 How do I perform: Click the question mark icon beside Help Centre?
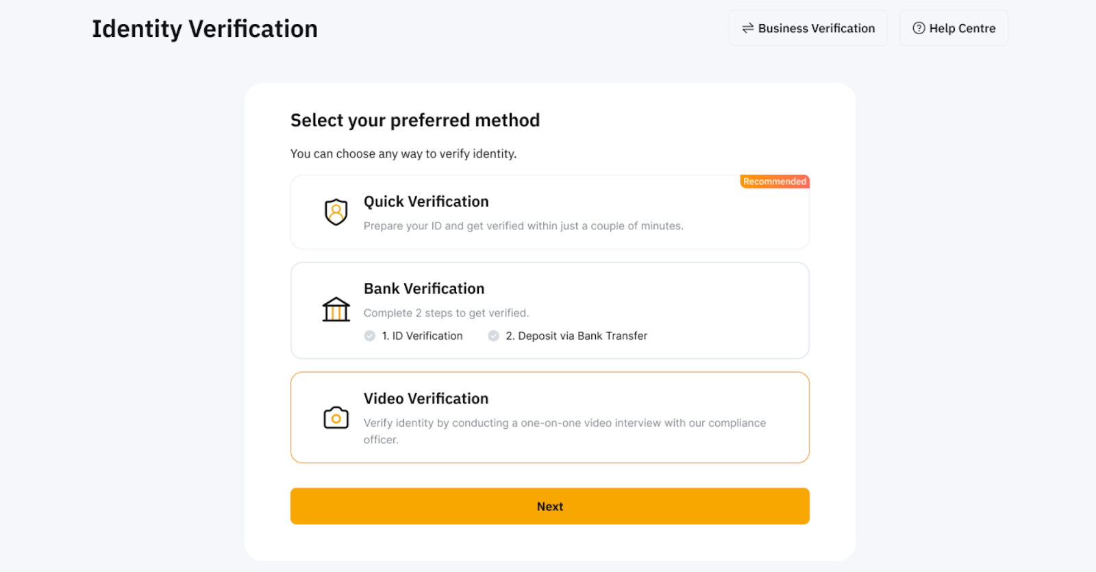pos(919,28)
